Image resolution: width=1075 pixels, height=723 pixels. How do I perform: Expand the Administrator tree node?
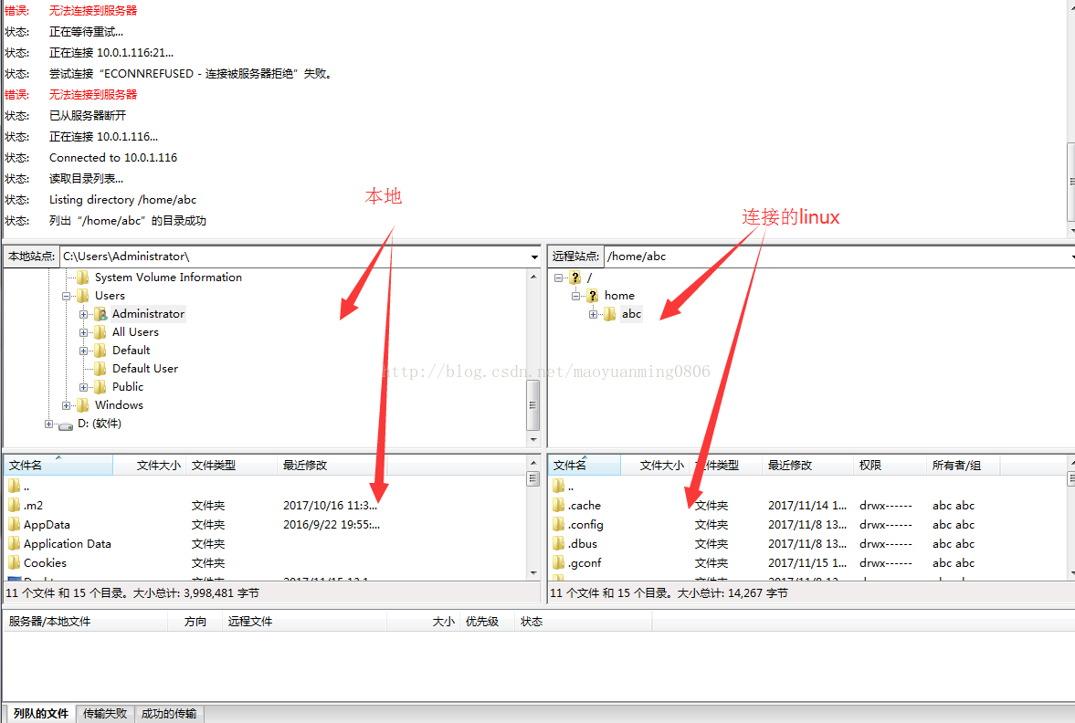[84, 315]
